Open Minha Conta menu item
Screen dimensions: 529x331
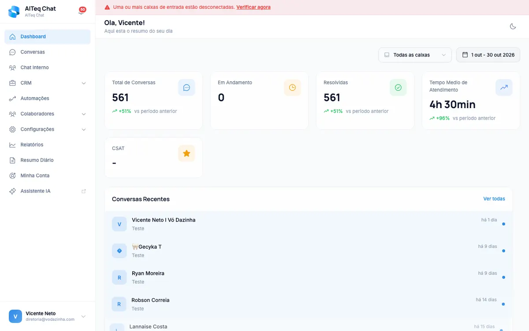click(x=48, y=176)
